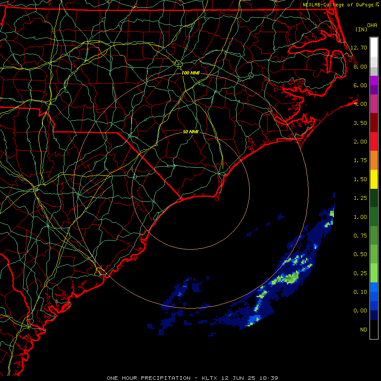Click the 0.50 legend value

click(x=360, y=254)
